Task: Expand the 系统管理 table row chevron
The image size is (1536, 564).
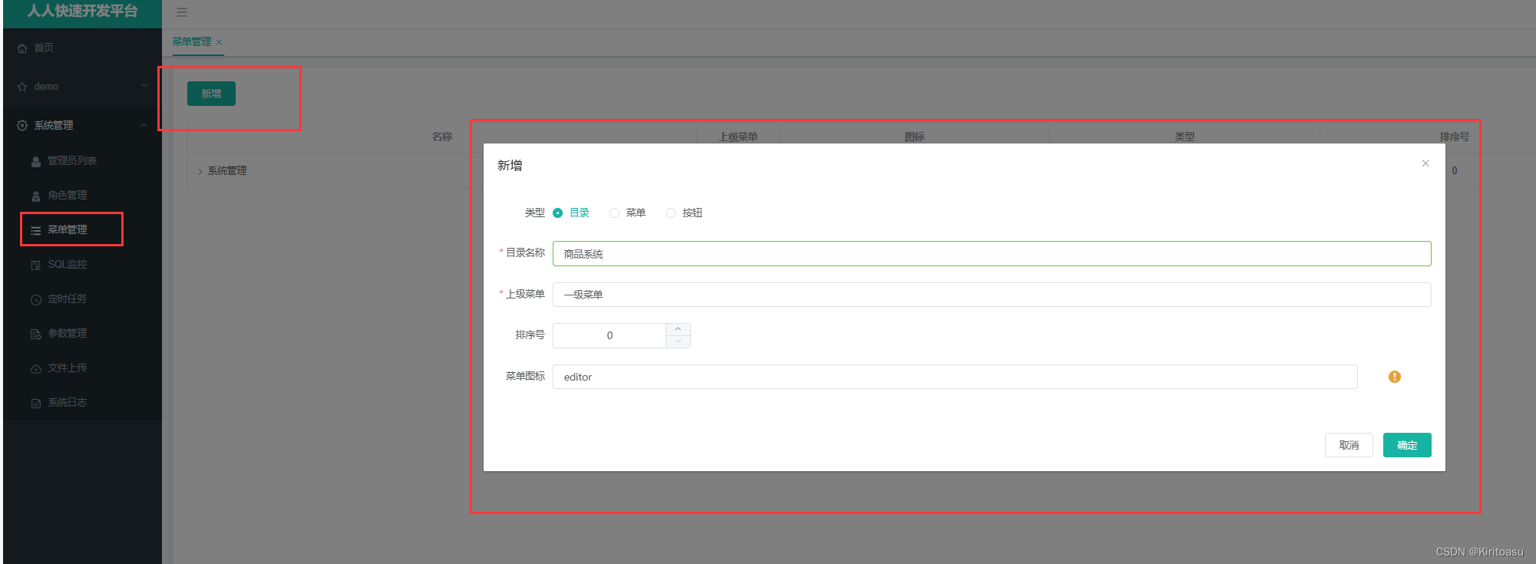Action: point(200,171)
